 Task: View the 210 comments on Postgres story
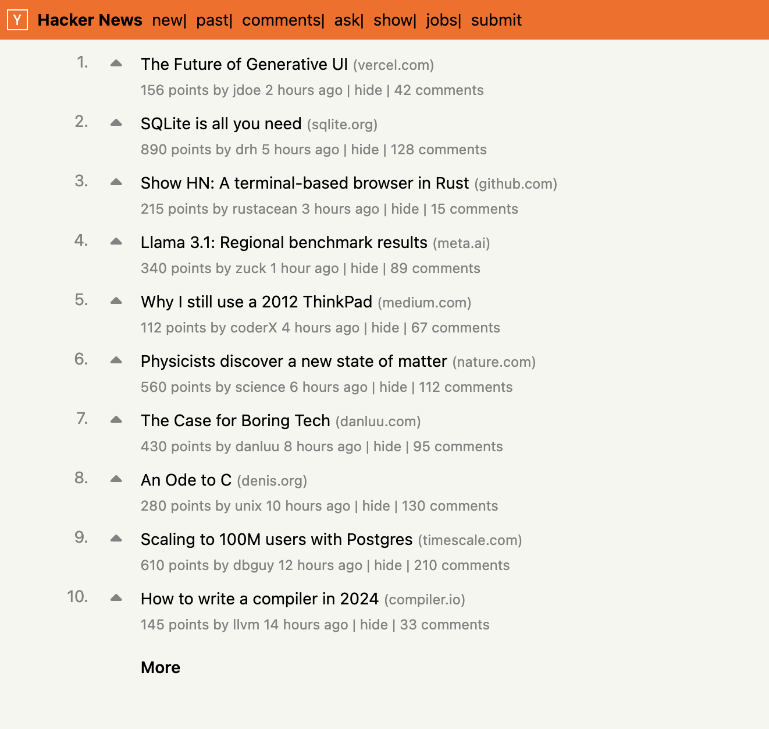[462, 565]
